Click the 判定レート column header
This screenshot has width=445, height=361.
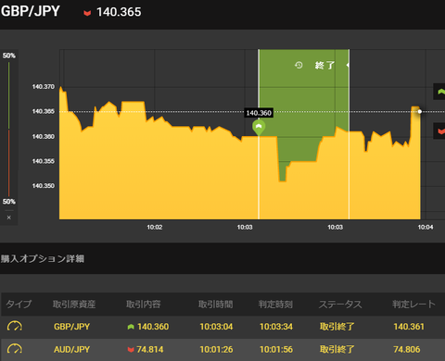[413, 305]
